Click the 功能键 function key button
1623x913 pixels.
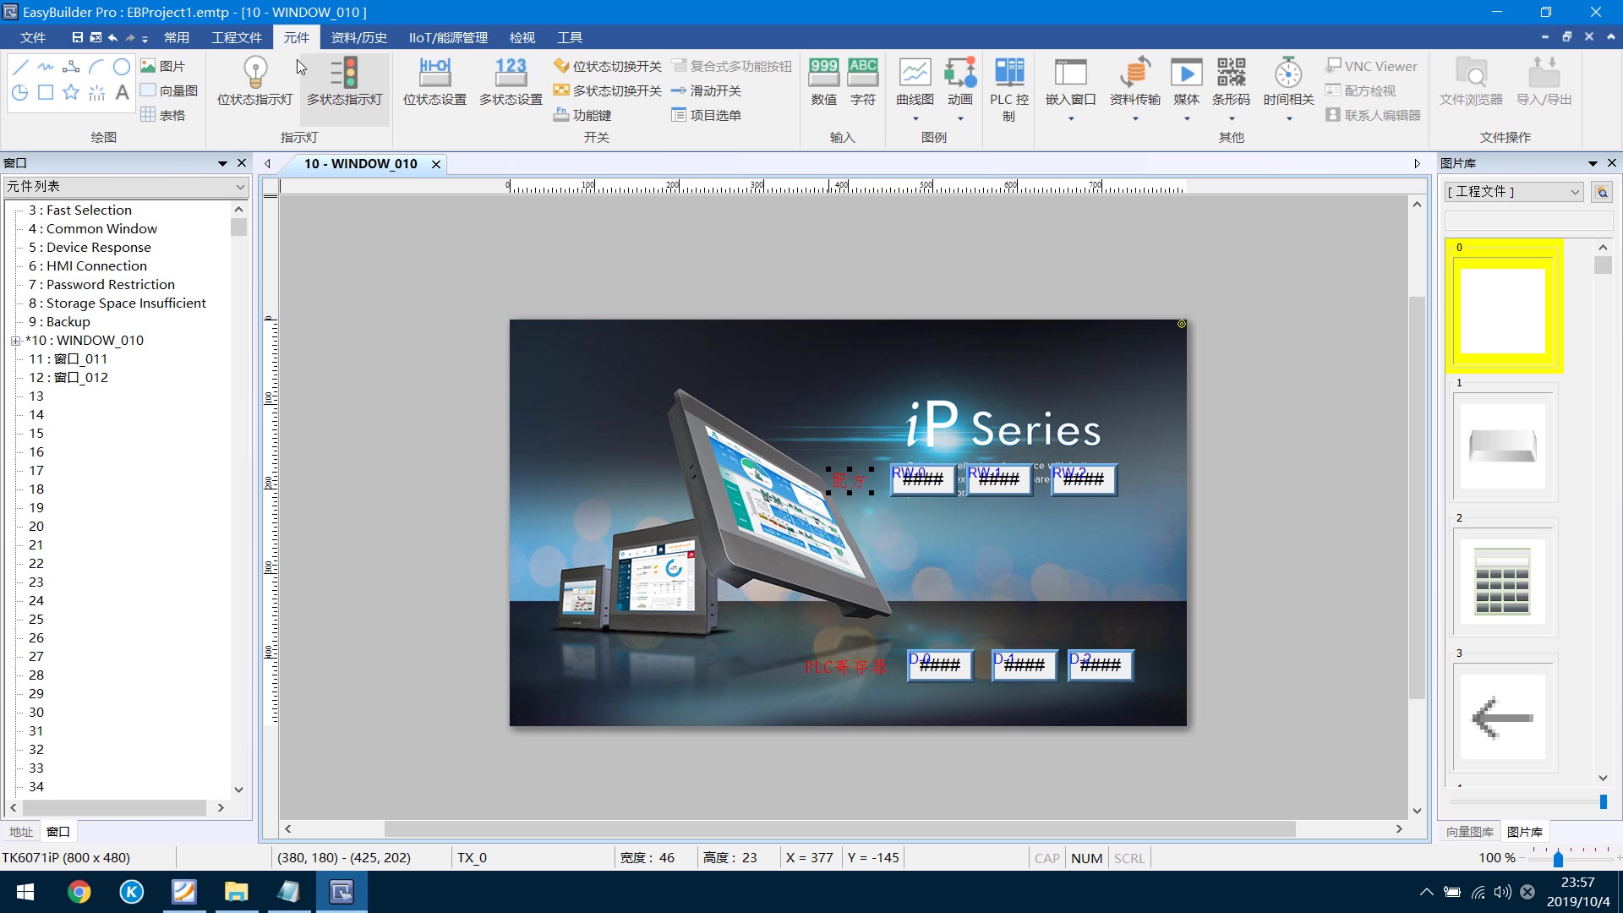point(582,115)
